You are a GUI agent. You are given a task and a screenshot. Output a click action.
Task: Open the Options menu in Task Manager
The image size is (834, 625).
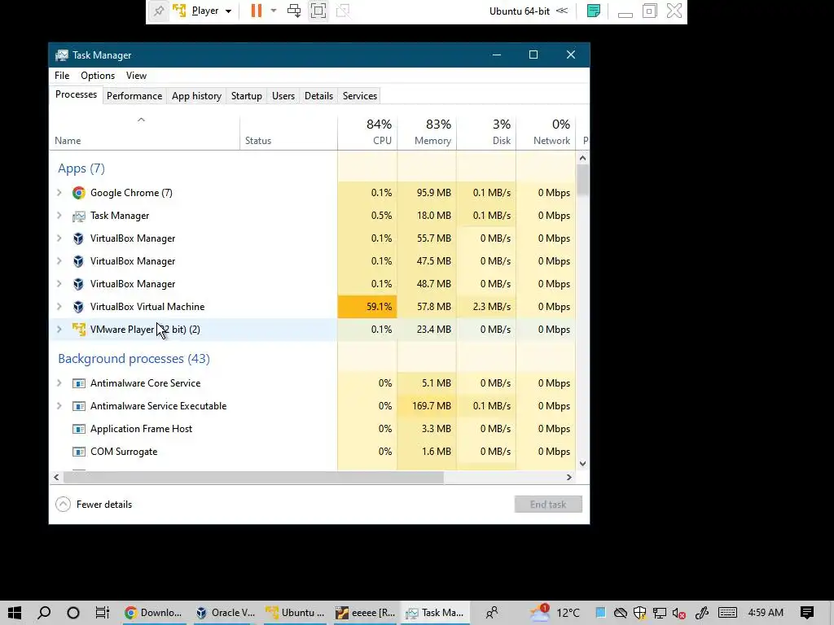coord(98,76)
